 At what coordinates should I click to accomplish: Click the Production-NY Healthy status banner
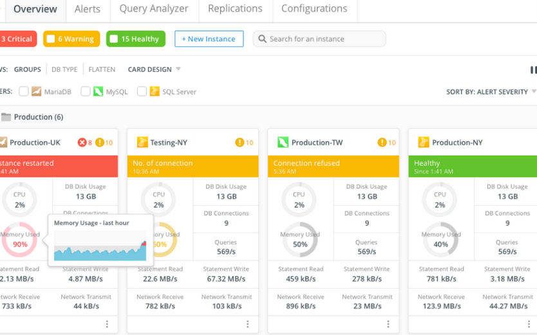(473, 167)
